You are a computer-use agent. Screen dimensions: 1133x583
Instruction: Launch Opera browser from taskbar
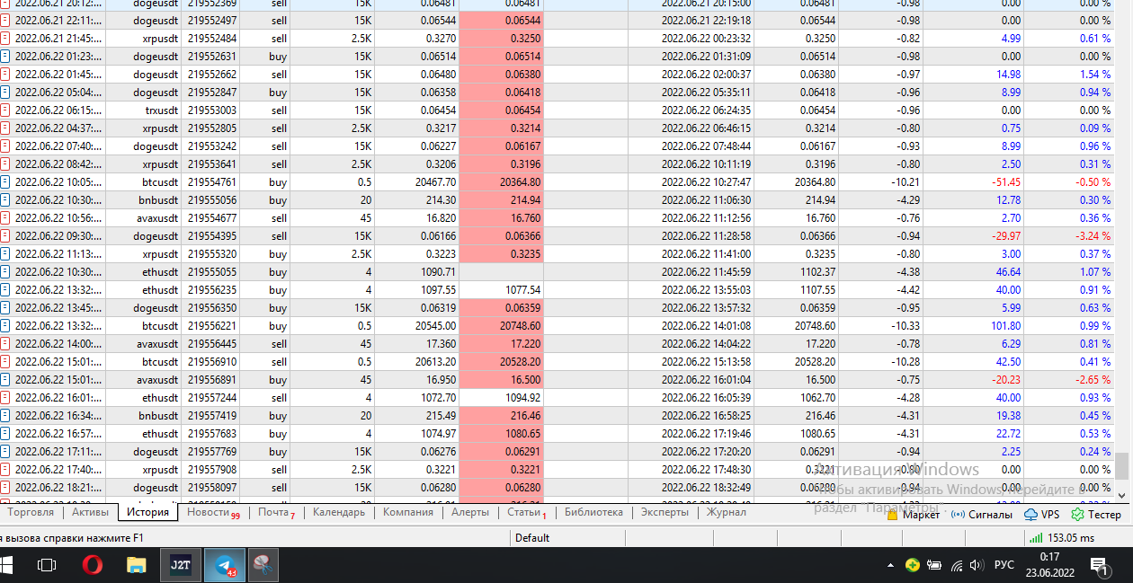(x=92, y=565)
